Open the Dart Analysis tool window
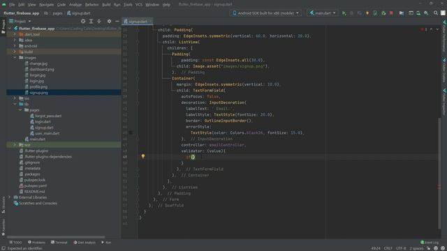This screenshot has height=251, width=447. [85, 243]
